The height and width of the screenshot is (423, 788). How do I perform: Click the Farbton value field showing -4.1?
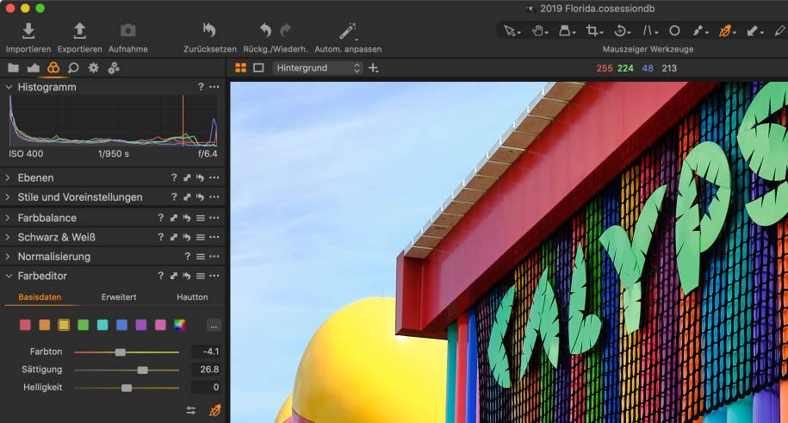point(206,351)
